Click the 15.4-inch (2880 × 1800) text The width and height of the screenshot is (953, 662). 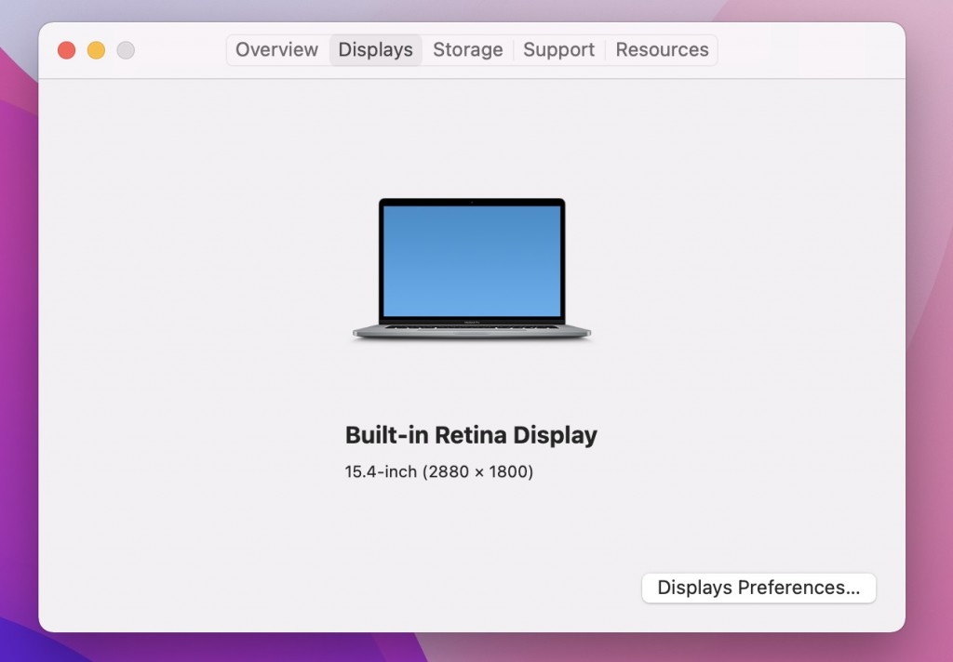pos(439,472)
